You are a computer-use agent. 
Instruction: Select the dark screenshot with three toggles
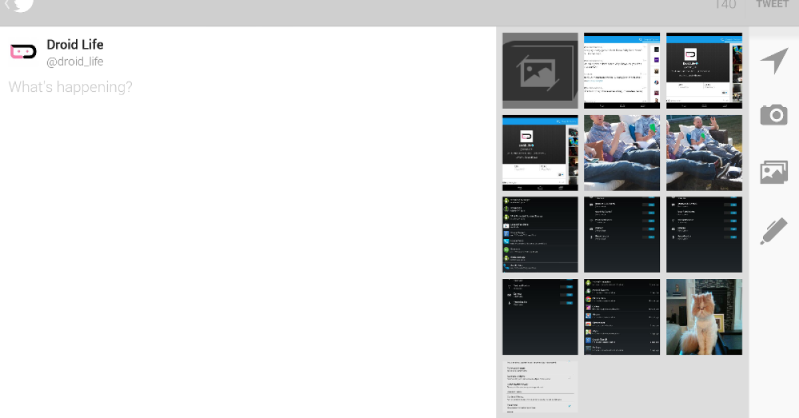click(540, 317)
